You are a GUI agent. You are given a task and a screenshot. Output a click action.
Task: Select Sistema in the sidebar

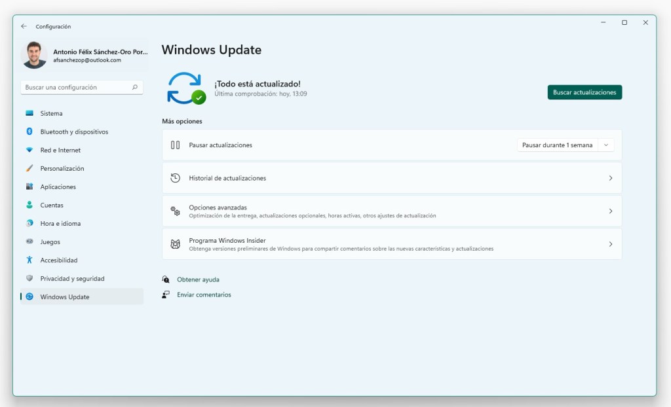51,113
